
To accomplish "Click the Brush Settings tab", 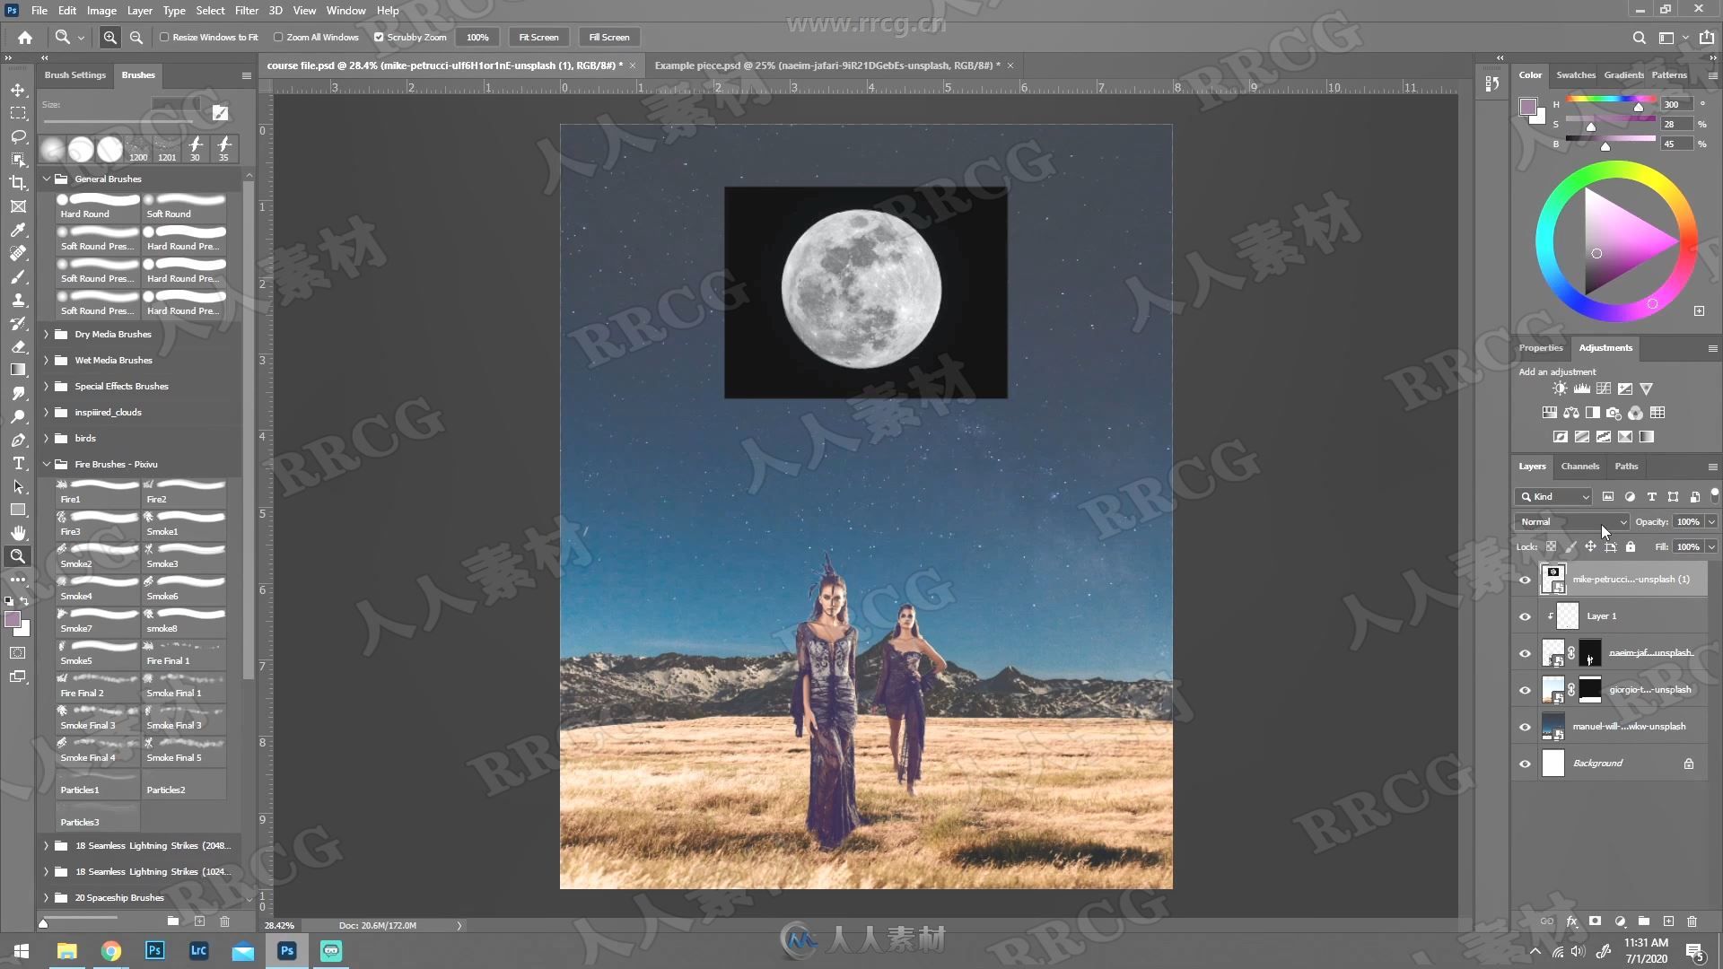I will click(x=74, y=74).
